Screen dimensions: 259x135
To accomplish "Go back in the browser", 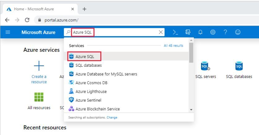I will tap(7, 20).
